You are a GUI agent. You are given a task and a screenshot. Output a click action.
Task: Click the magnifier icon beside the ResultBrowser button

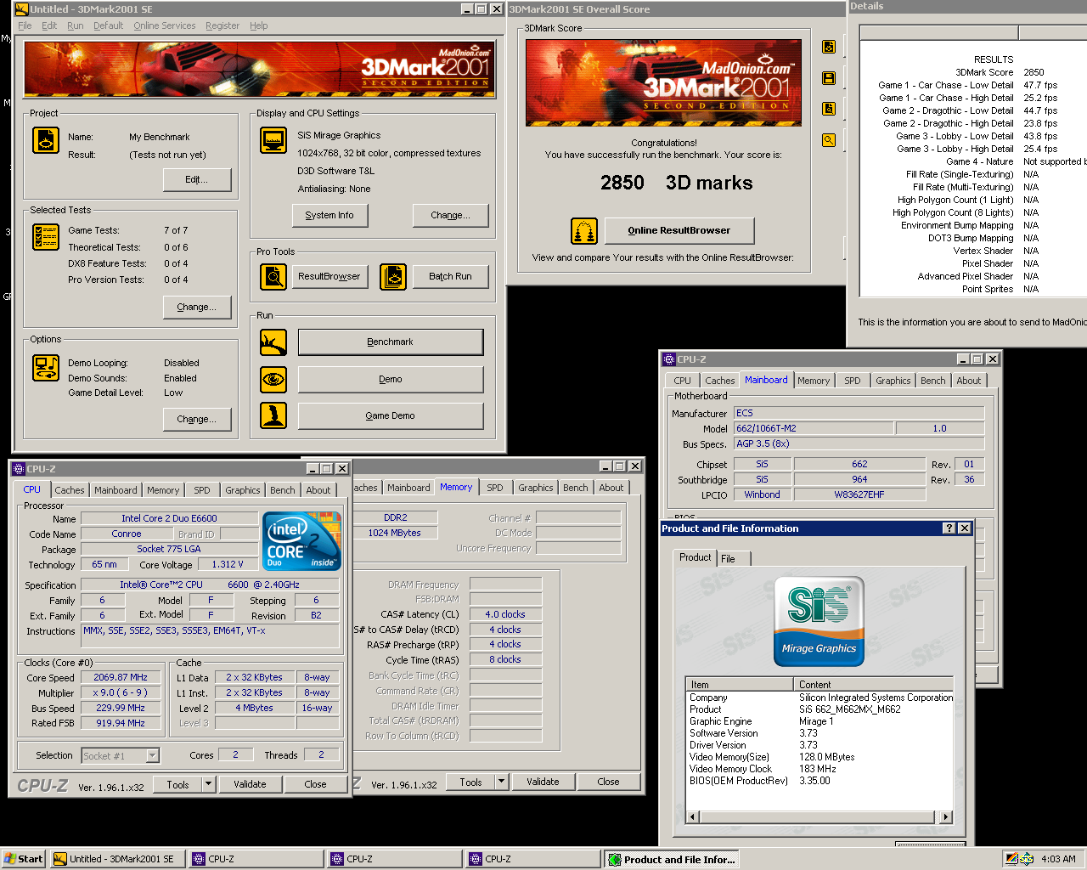pyautogui.click(x=273, y=276)
